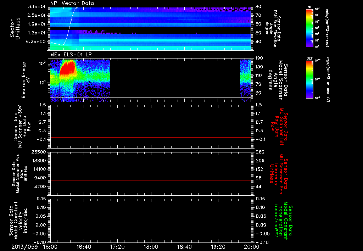Click the 98 telemetry position tick label
Image resolution: width=363 pixels, height=251 pixels.
[258, 178]
